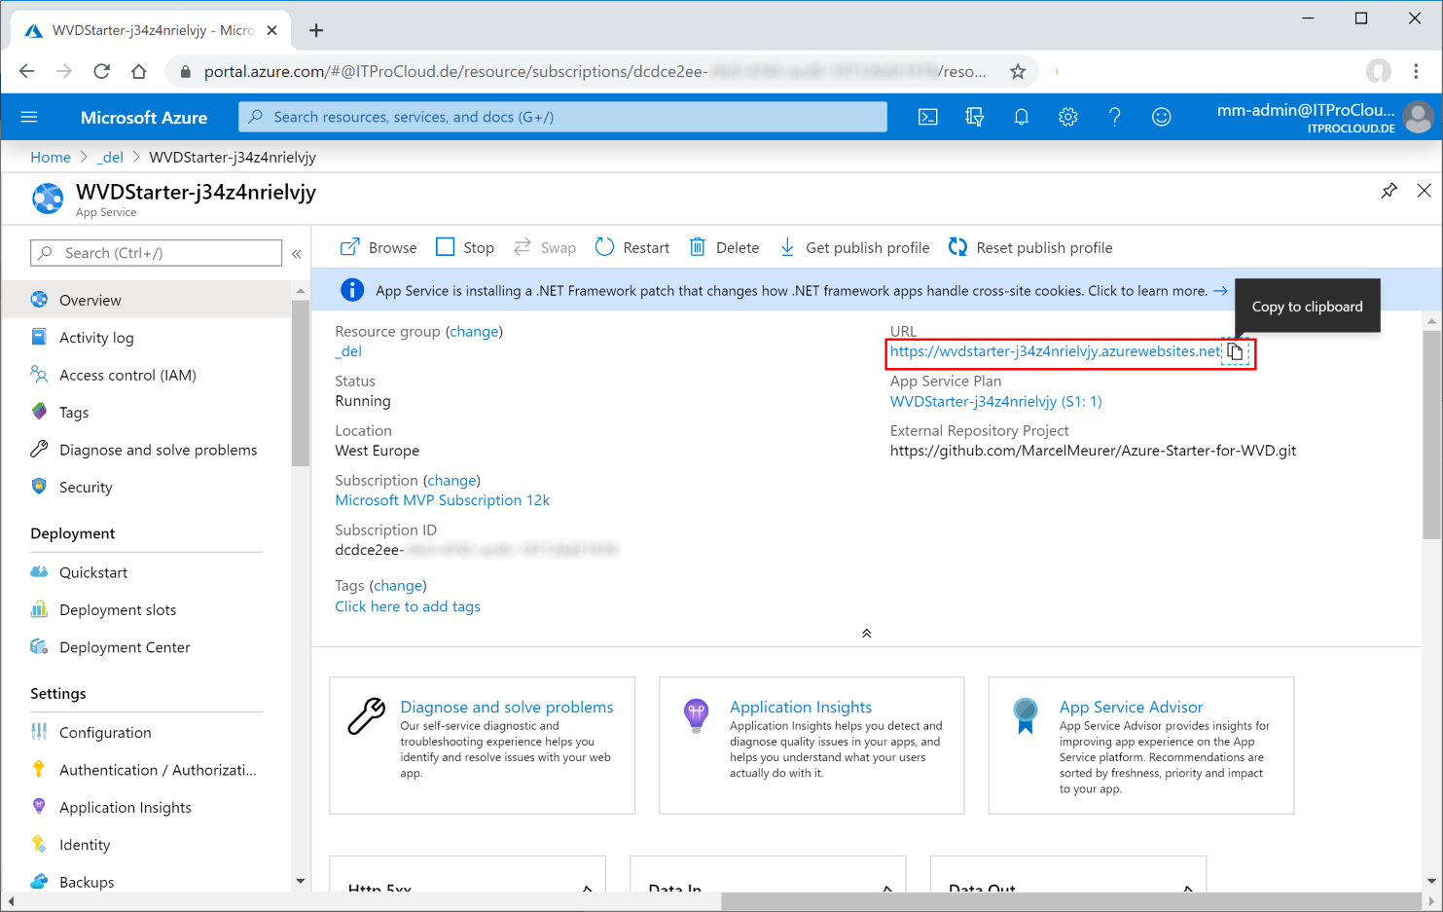Open portal settings gear icon

[x=1067, y=117]
